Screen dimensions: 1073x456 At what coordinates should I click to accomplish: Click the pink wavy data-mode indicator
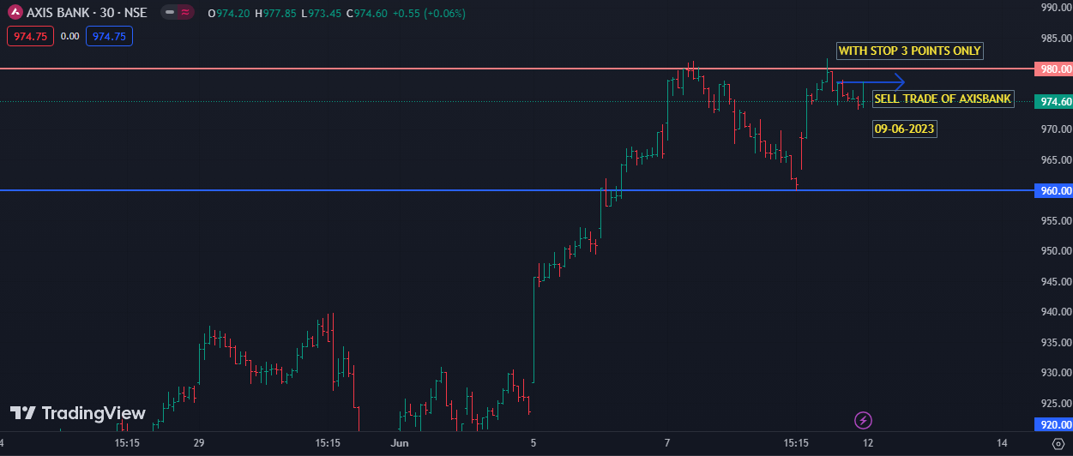pyautogui.click(x=184, y=13)
